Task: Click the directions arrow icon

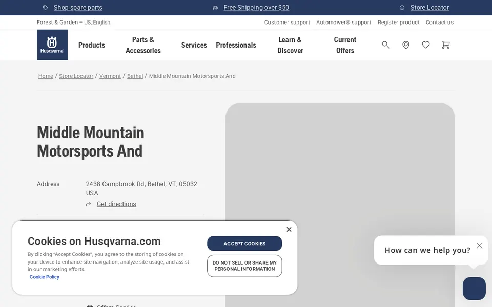Action: pyautogui.click(x=89, y=204)
